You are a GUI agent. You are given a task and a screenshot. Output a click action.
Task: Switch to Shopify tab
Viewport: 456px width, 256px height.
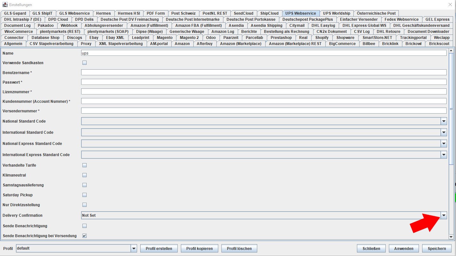[x=322, y=38]
